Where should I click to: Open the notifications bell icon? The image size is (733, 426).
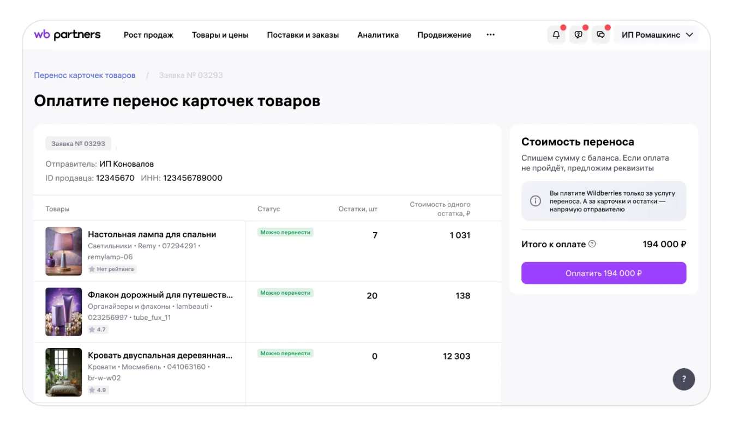[x=556, y=35]
